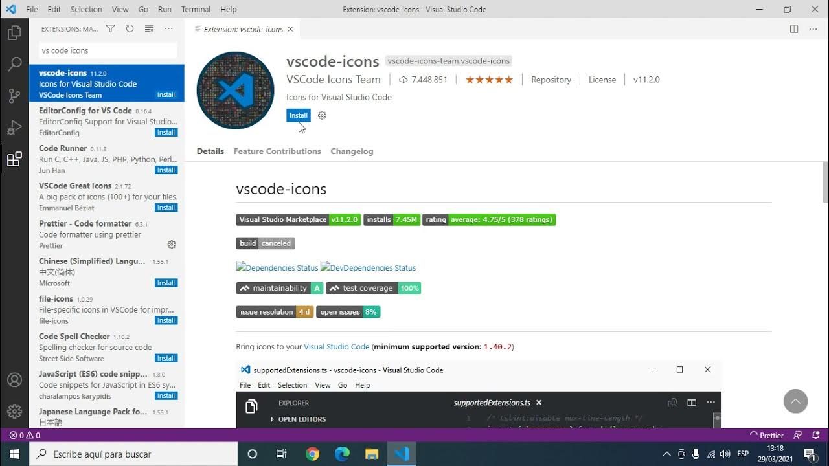Clear extensions search results icon
This screenshot has width=829, height=466.
click(x=149, y=29)
